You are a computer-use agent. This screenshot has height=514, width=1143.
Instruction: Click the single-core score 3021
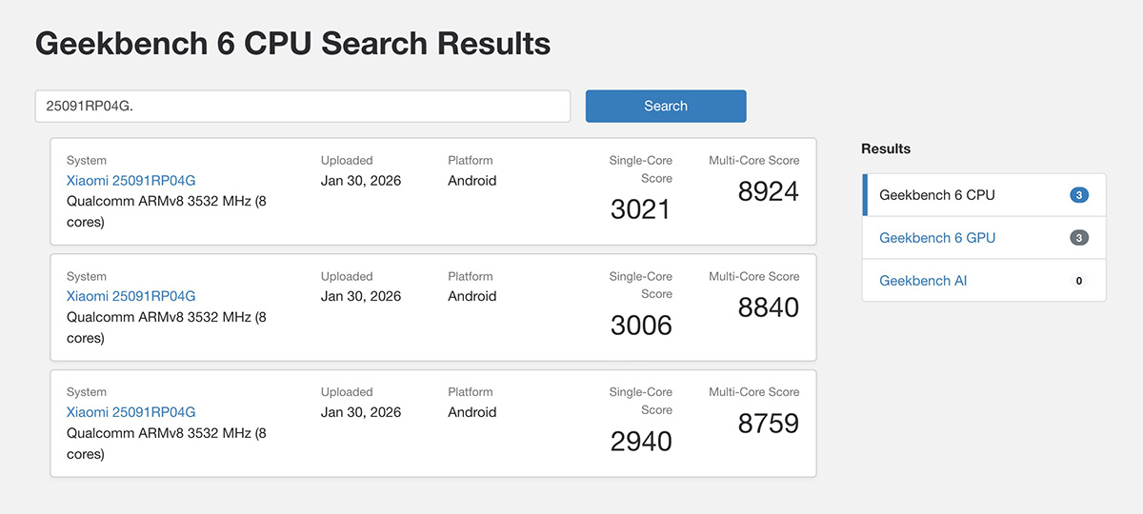(641, 209)
